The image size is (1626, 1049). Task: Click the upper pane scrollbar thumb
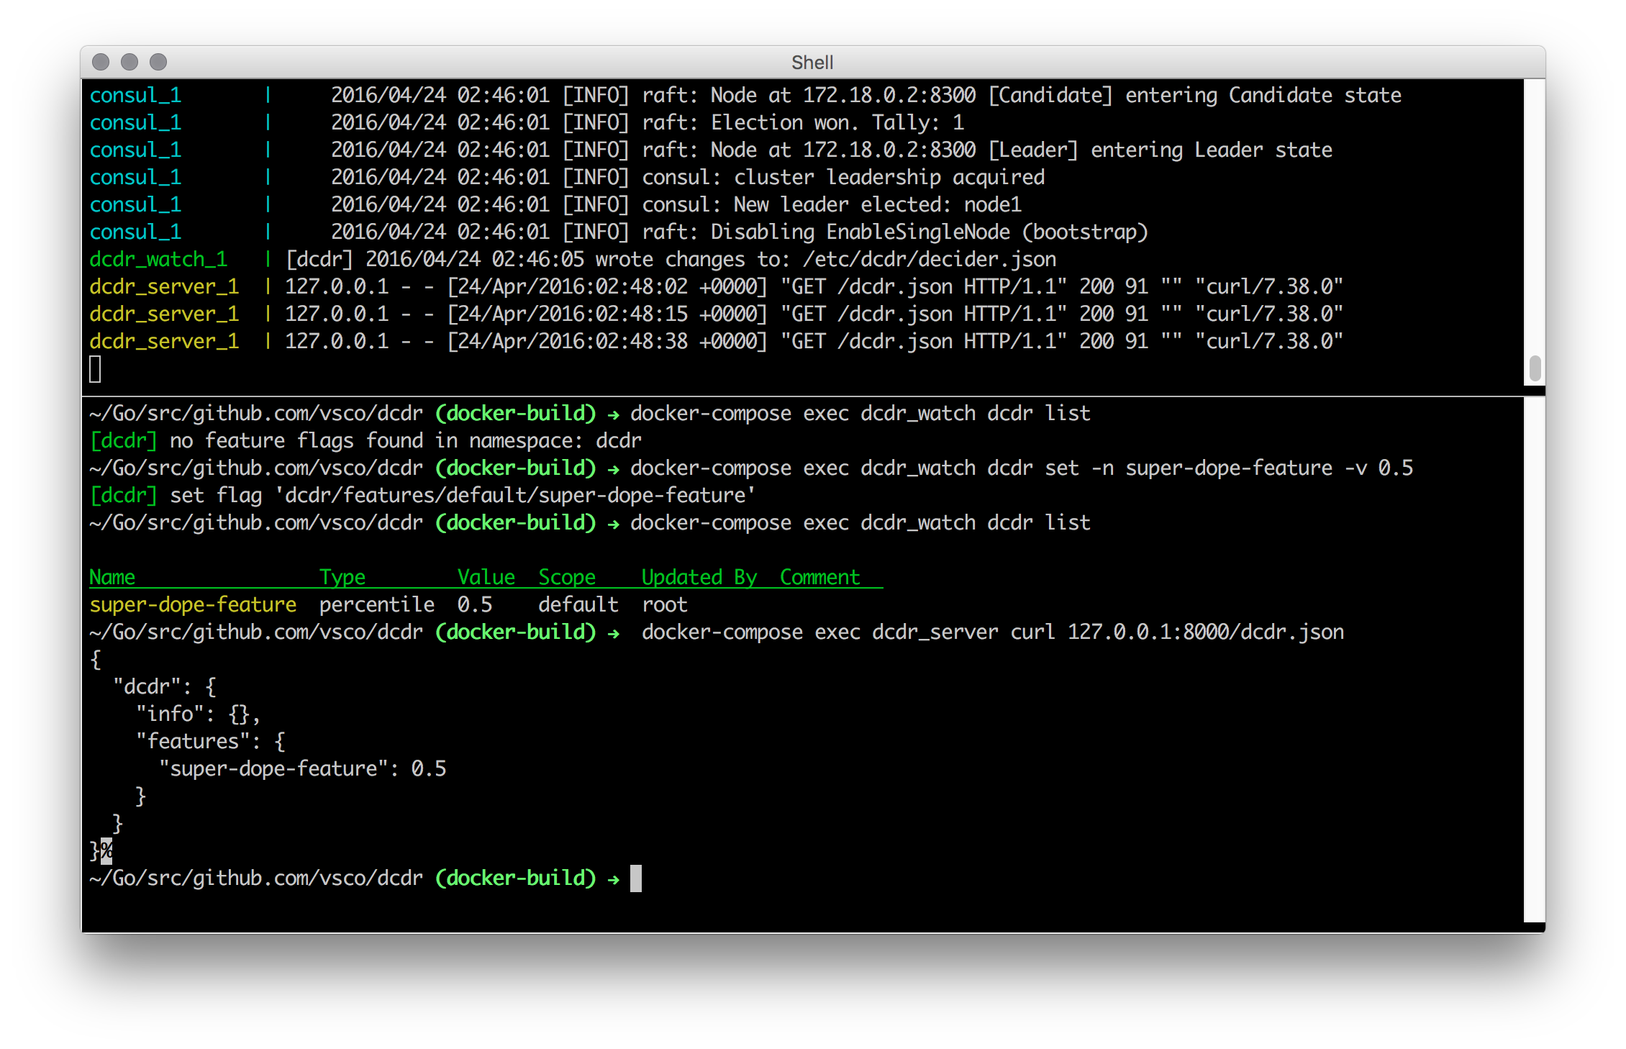point(1535,368)
